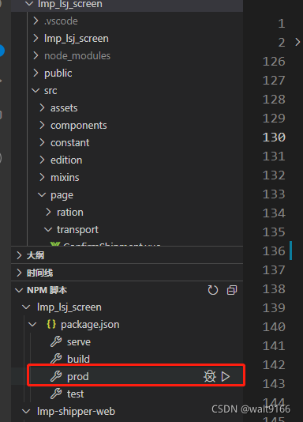This screenshot has width=303, height=422.
Task: Unfold the code at line 2
Action: coord(297,42)
